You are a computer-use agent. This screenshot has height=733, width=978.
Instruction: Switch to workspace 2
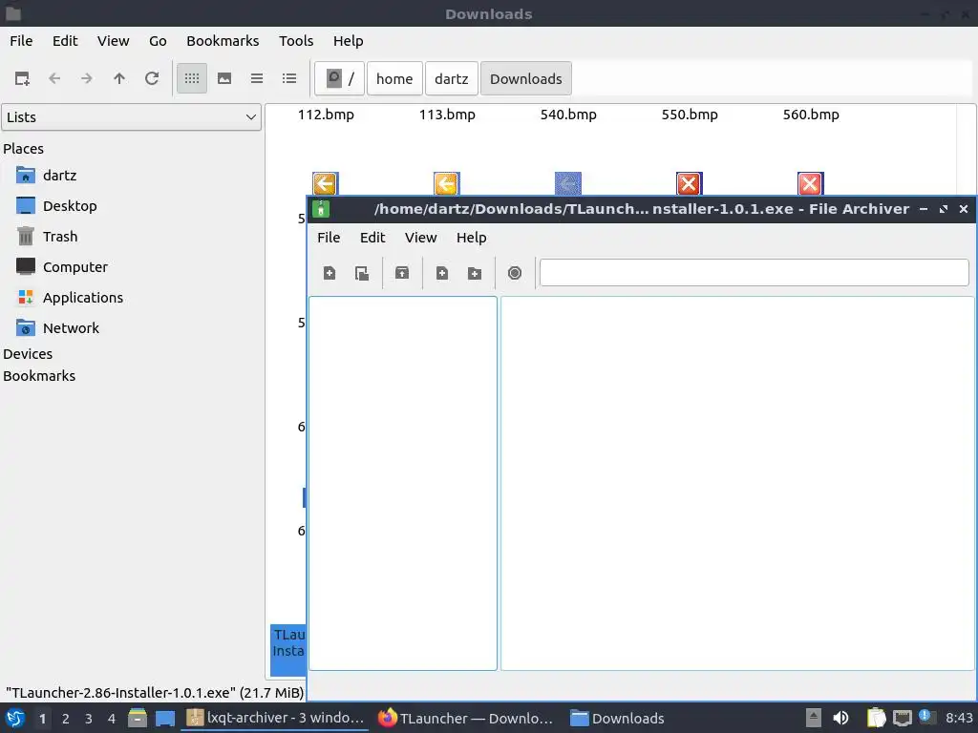pyautogui.click(x=66, y=719)
